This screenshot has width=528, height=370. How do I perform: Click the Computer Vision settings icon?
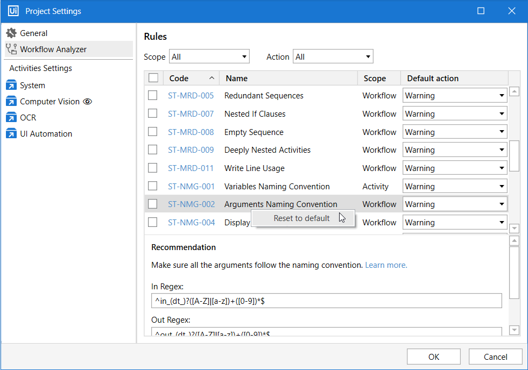[x=11, y=102]
